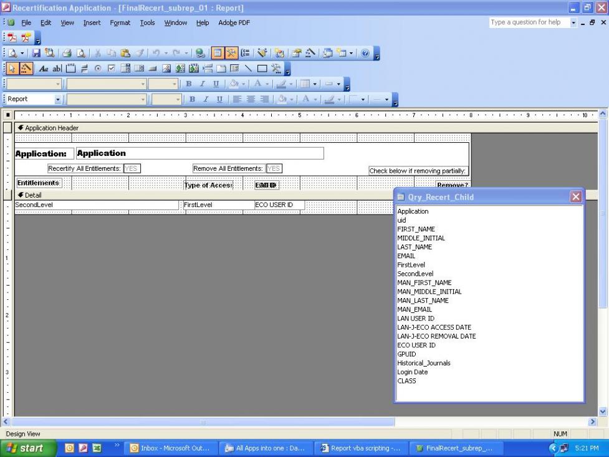Select the Toggle Button tool in the toolbox

[x=84, y=69]
